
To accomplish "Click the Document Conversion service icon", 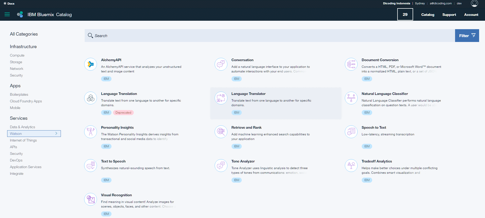I will (351, 64).
